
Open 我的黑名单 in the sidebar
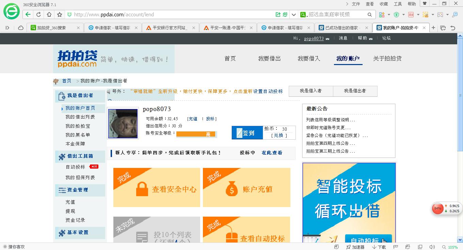coord(78,135)
